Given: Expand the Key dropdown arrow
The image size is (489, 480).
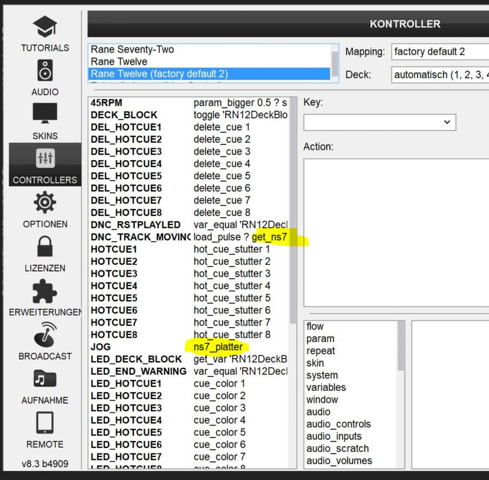Looking at the screenshot, I should click(x=447, y=122).
